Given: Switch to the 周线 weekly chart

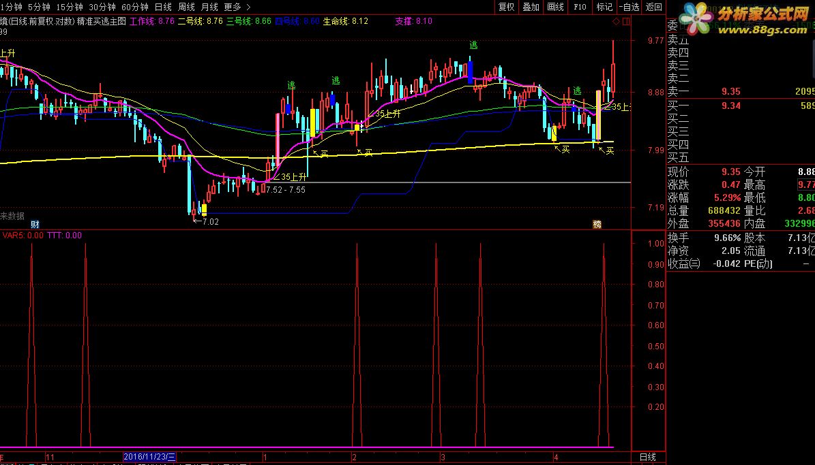Looking at the screenshot, I should (186, 7).
